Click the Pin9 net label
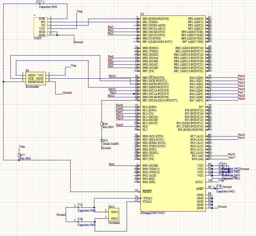The width and height of the screenshot is (256, 236). pyautogui.click(x=110, y=66)
